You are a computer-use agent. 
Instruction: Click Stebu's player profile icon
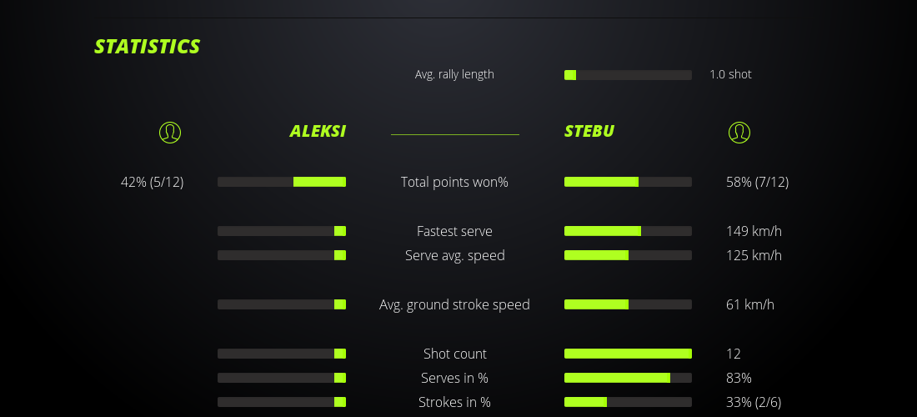coord(739,132)
